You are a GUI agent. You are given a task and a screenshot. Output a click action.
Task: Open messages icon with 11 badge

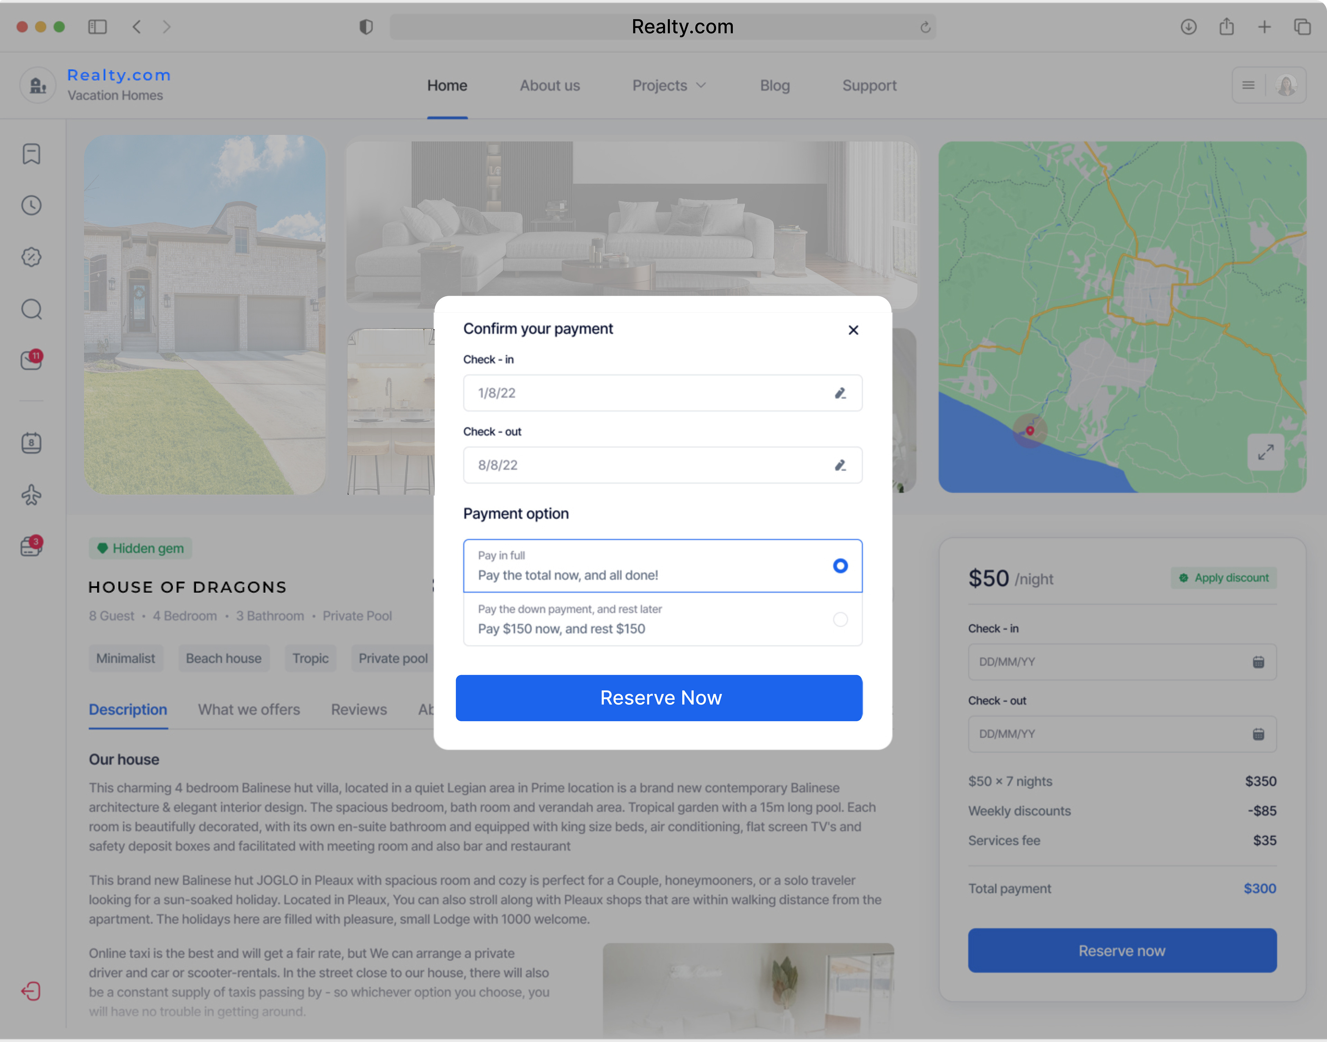pyautogui.click(x=31, y=360)
